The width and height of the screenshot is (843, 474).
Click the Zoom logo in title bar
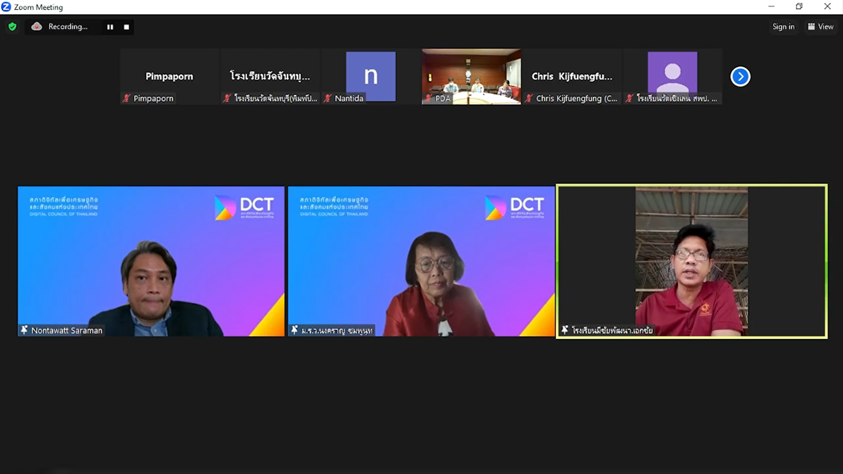6,7
